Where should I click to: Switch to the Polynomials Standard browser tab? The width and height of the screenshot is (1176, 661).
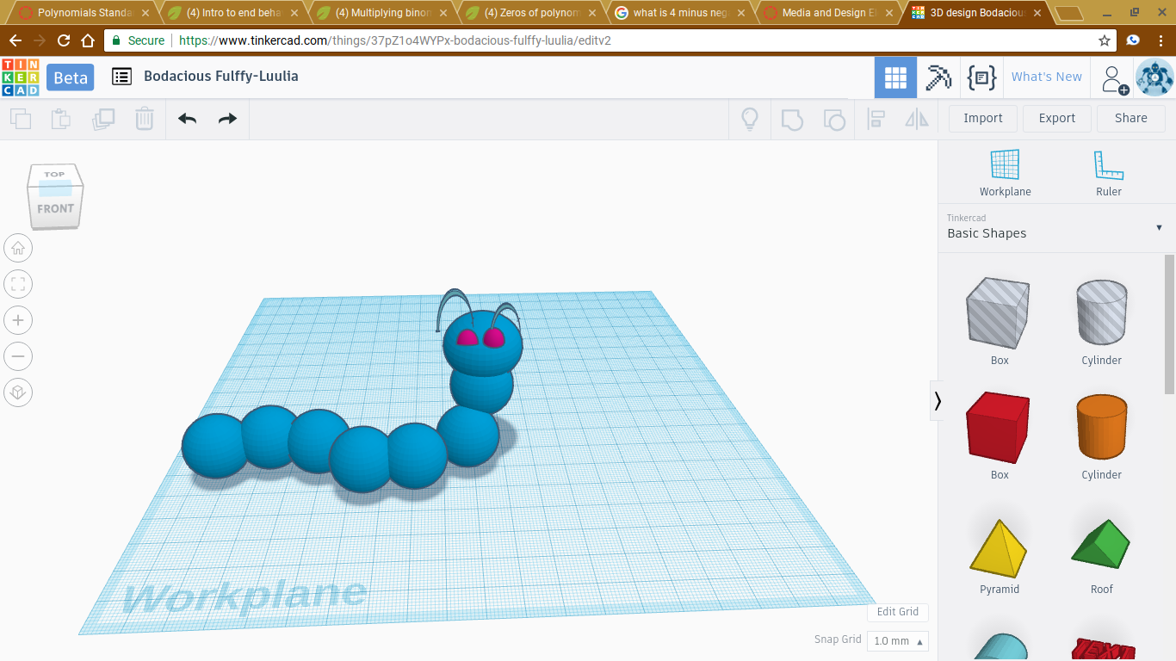pyautogui.click(x=84, y=13)
